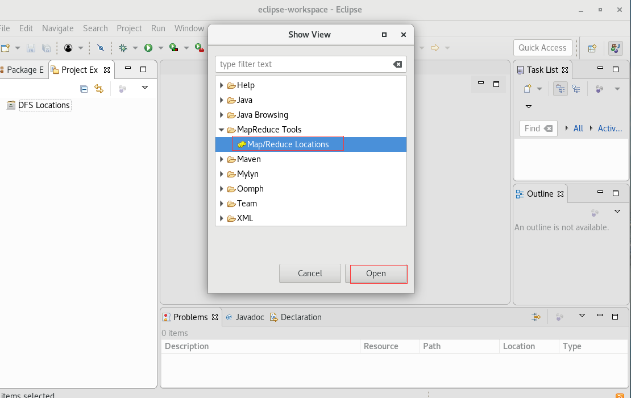Viewport: 631px width, 398px height.
Task: Clear the Show View filter text
Action: (397, 64)
